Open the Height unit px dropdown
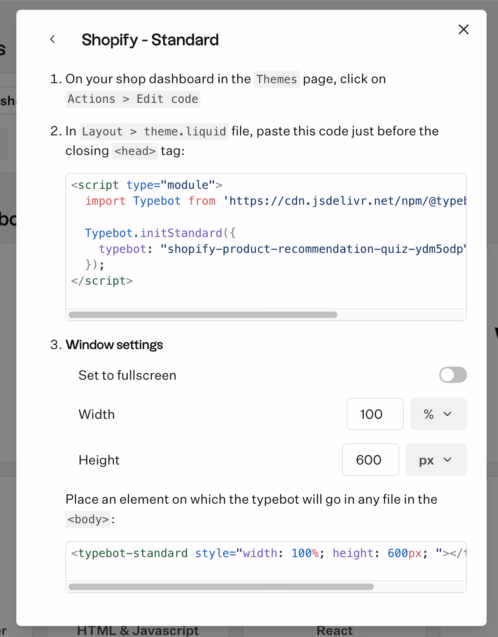Viewport: 498px width, 637px height. (x=436, y=460)
